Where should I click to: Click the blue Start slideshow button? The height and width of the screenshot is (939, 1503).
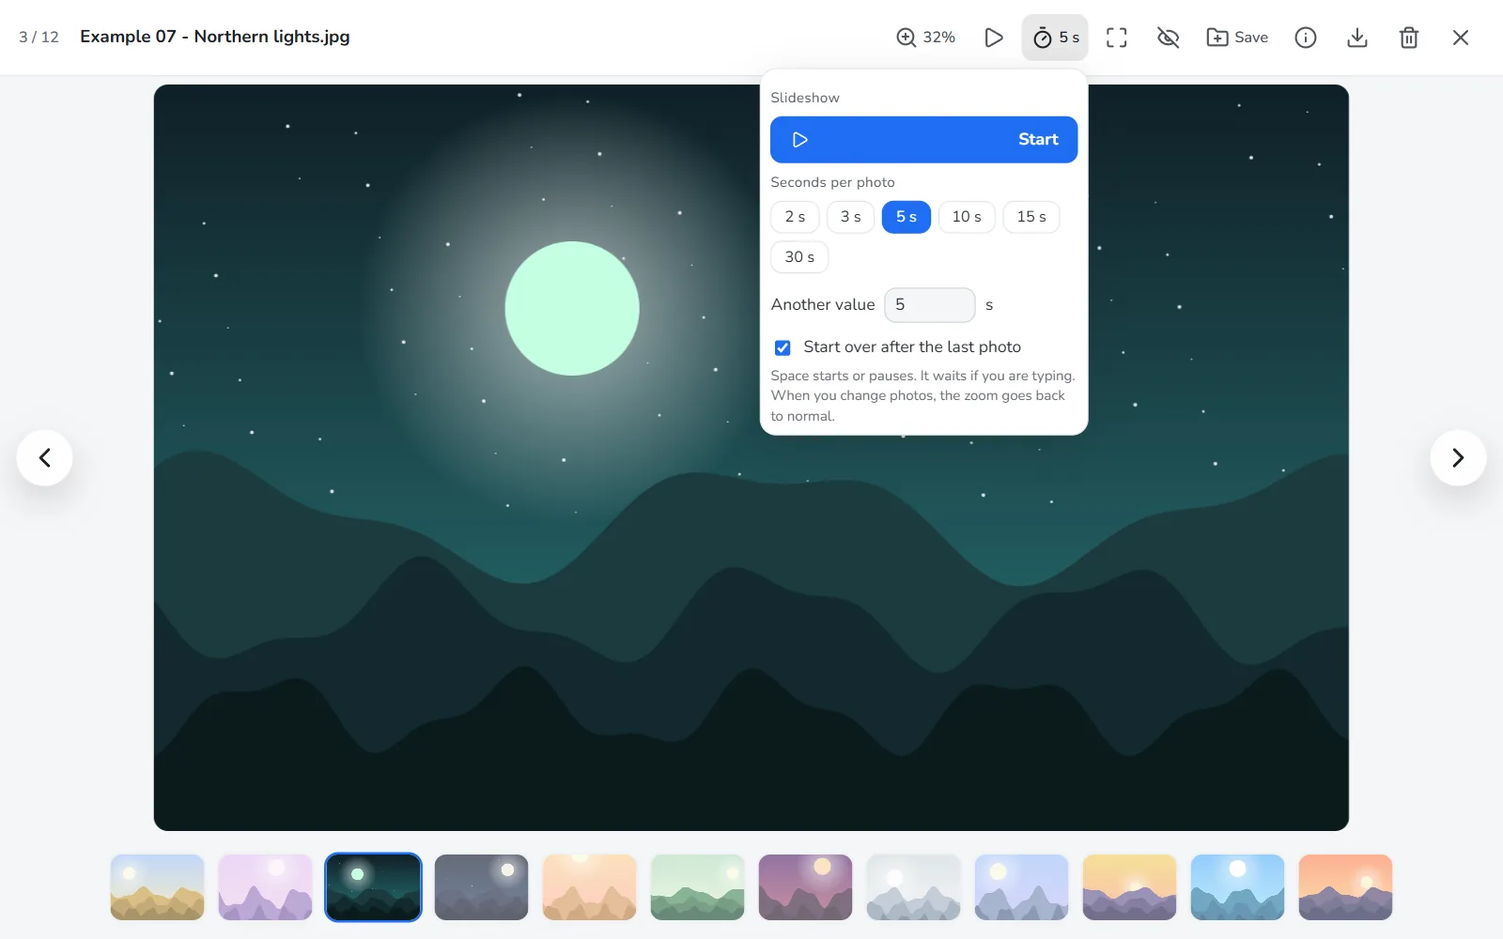point(923,140)
